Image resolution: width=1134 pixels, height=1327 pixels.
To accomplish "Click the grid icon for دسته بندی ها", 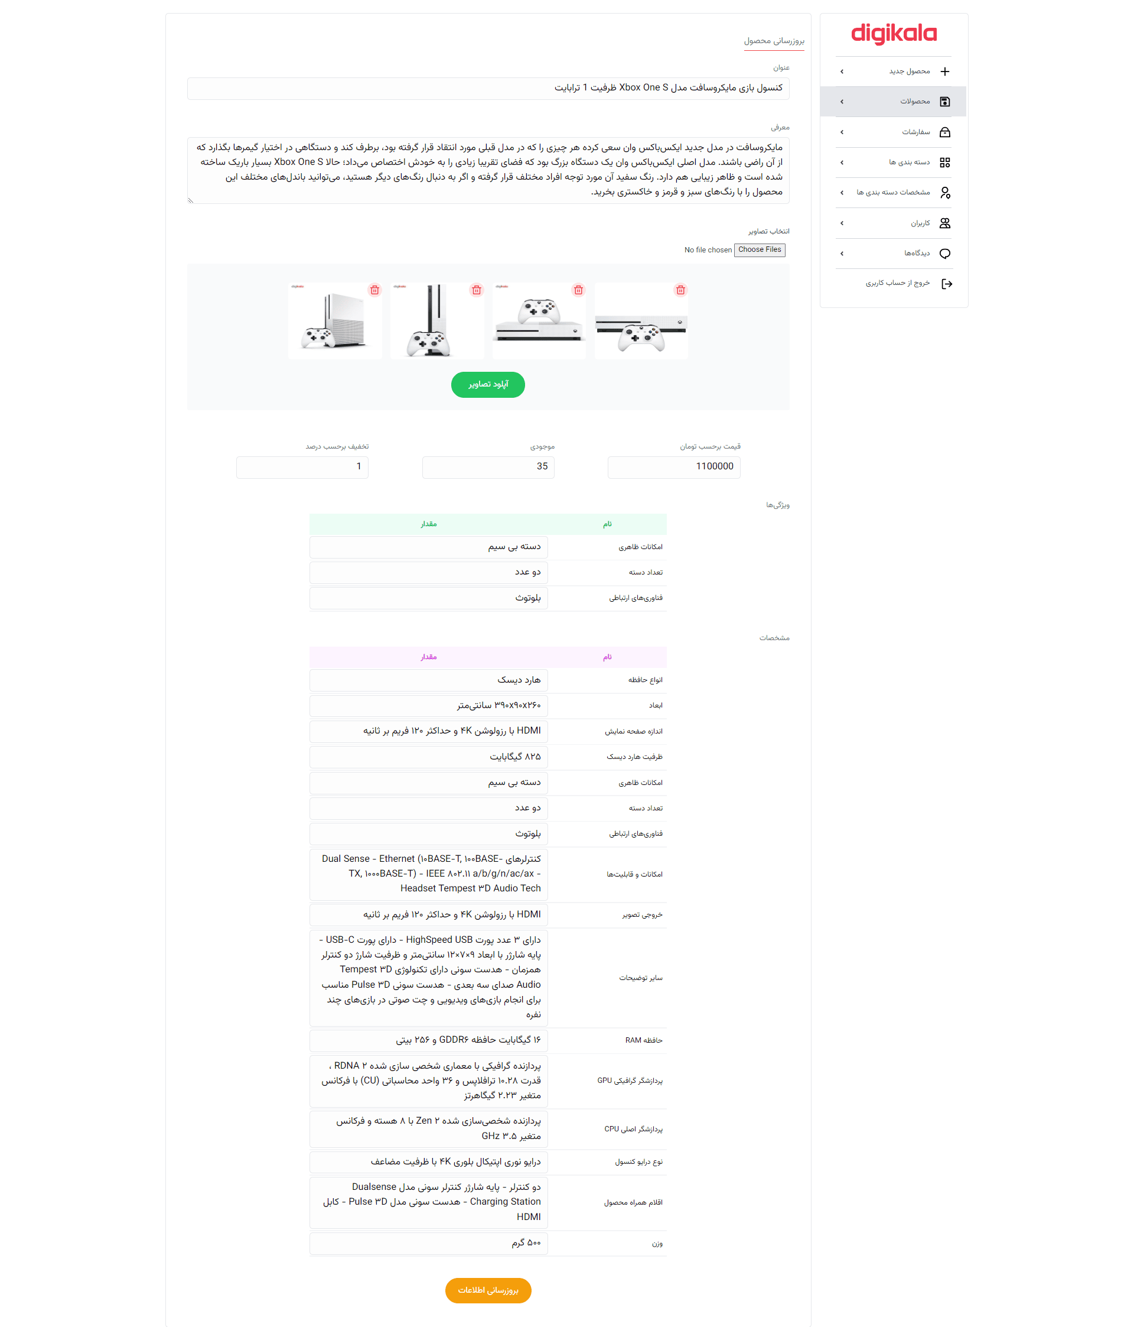I will (944, 162).
